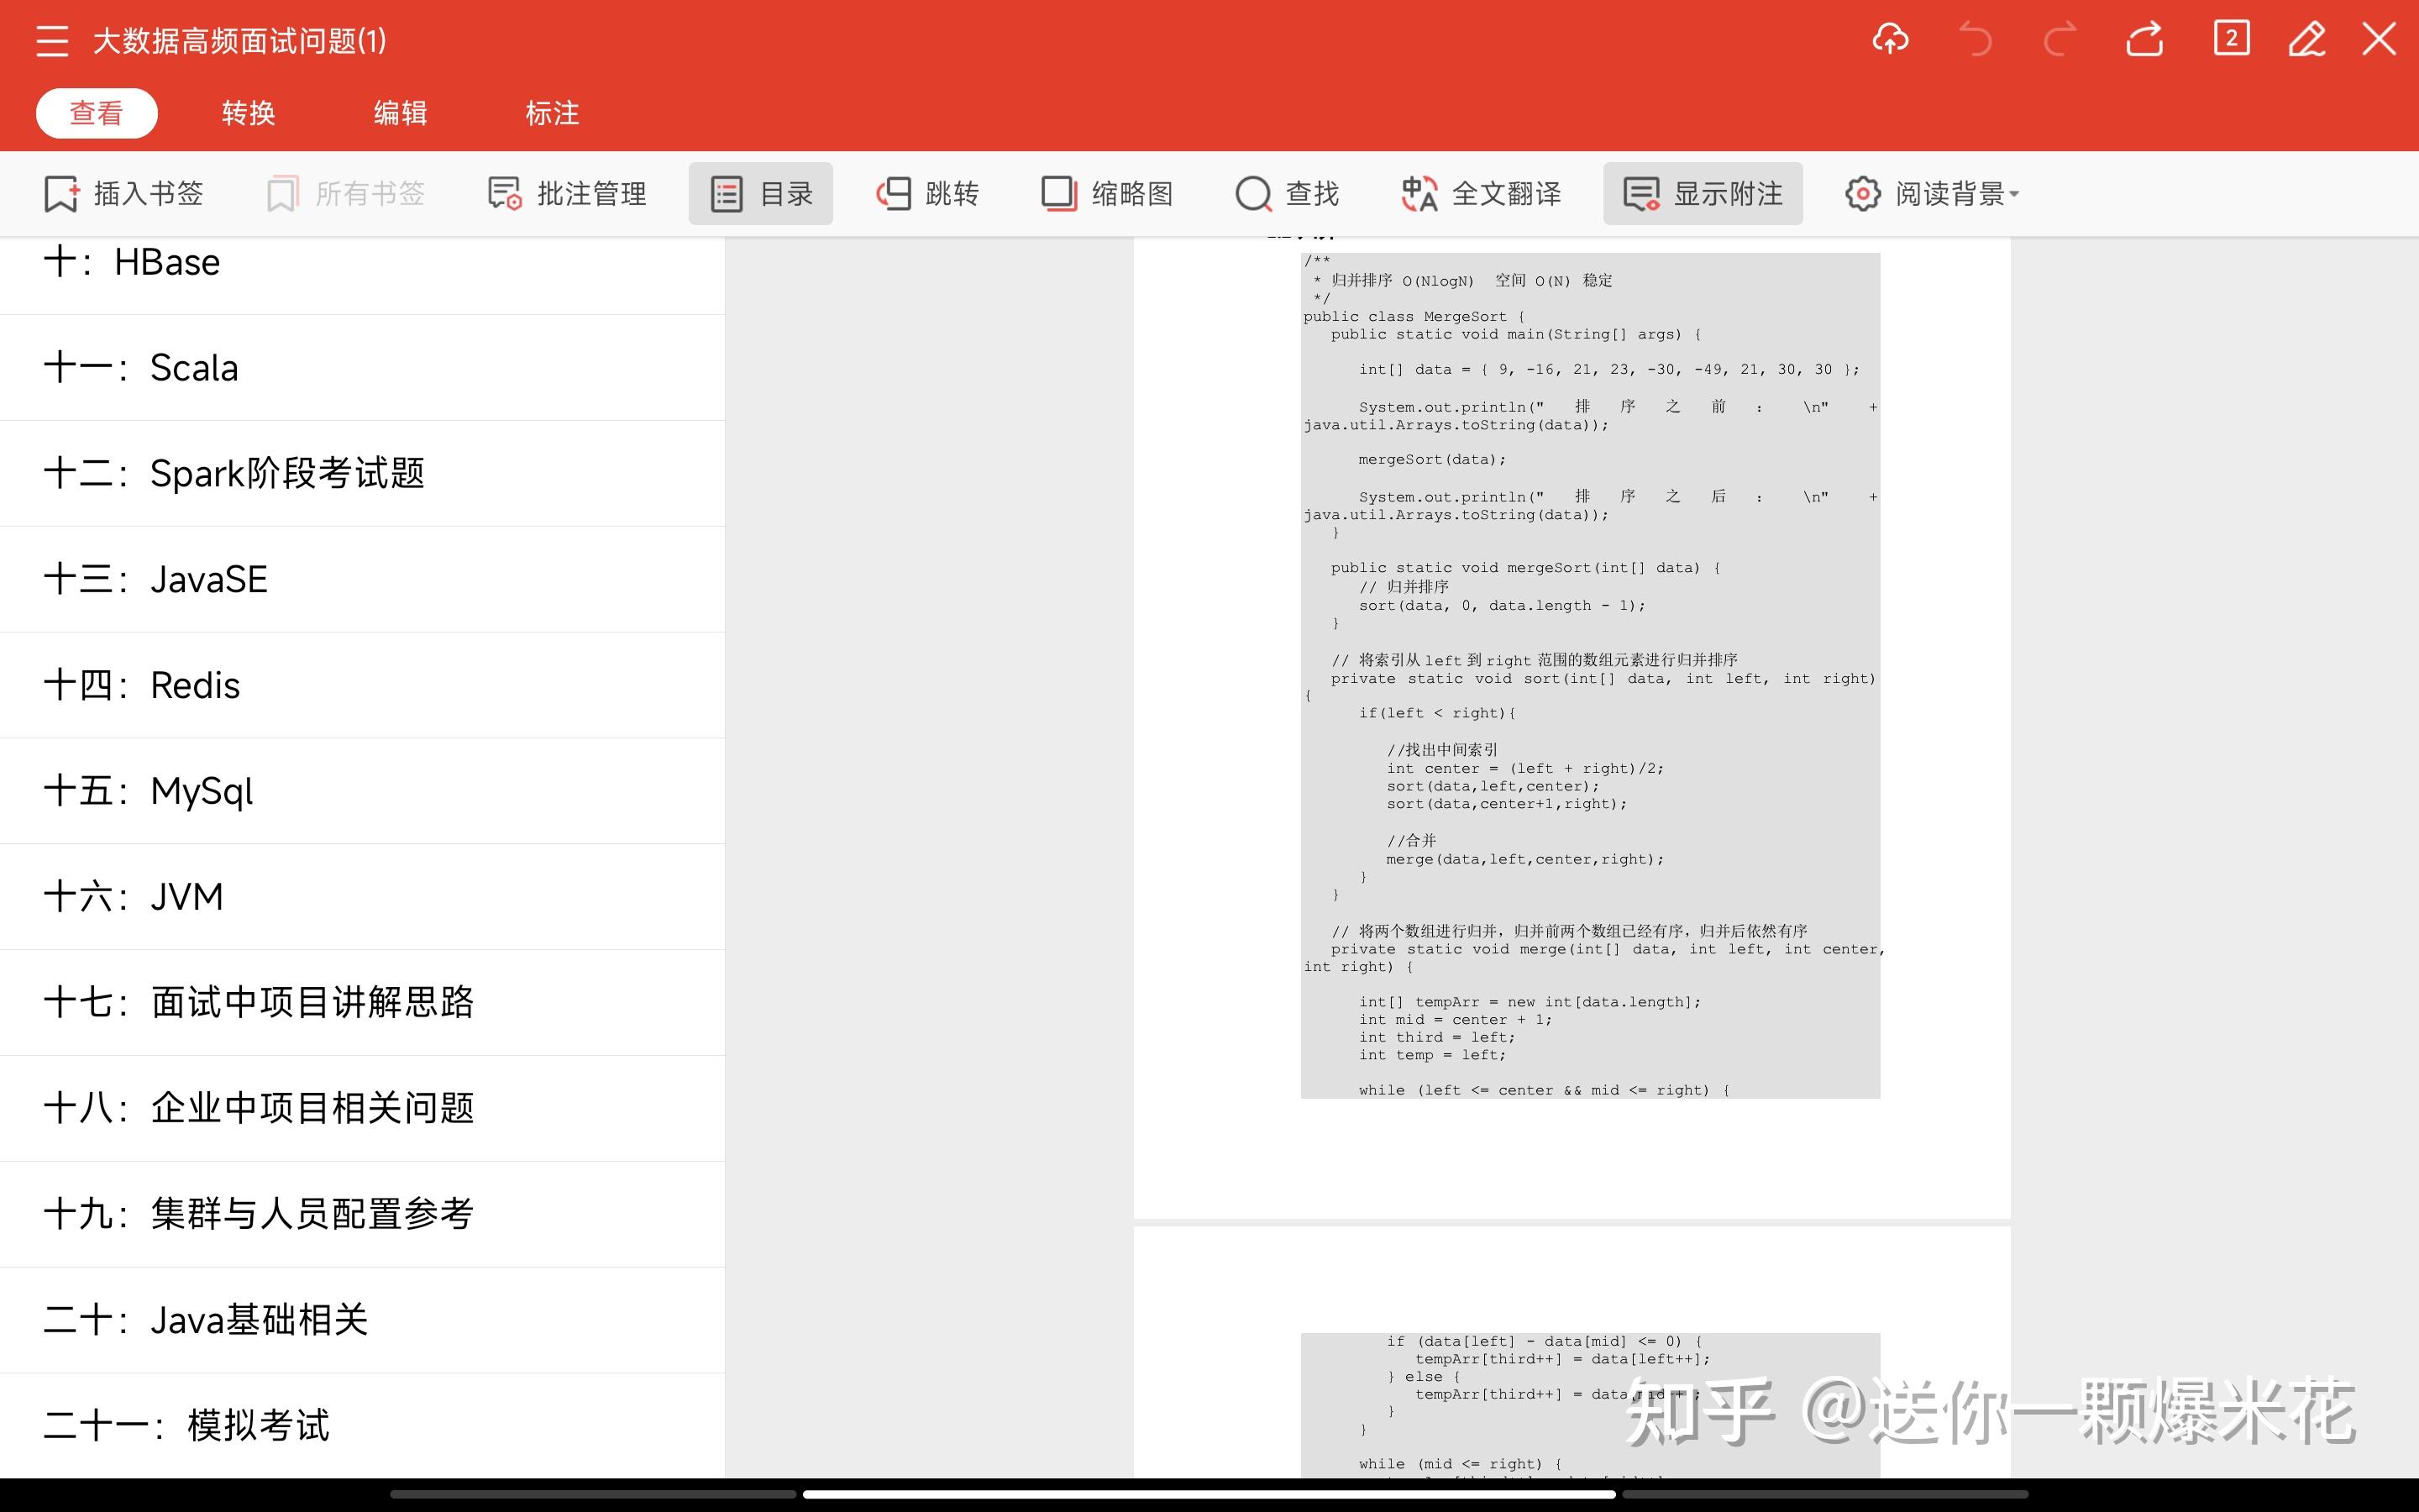Select outline entry 十二：Spark阶段考试题

[362, 474]
